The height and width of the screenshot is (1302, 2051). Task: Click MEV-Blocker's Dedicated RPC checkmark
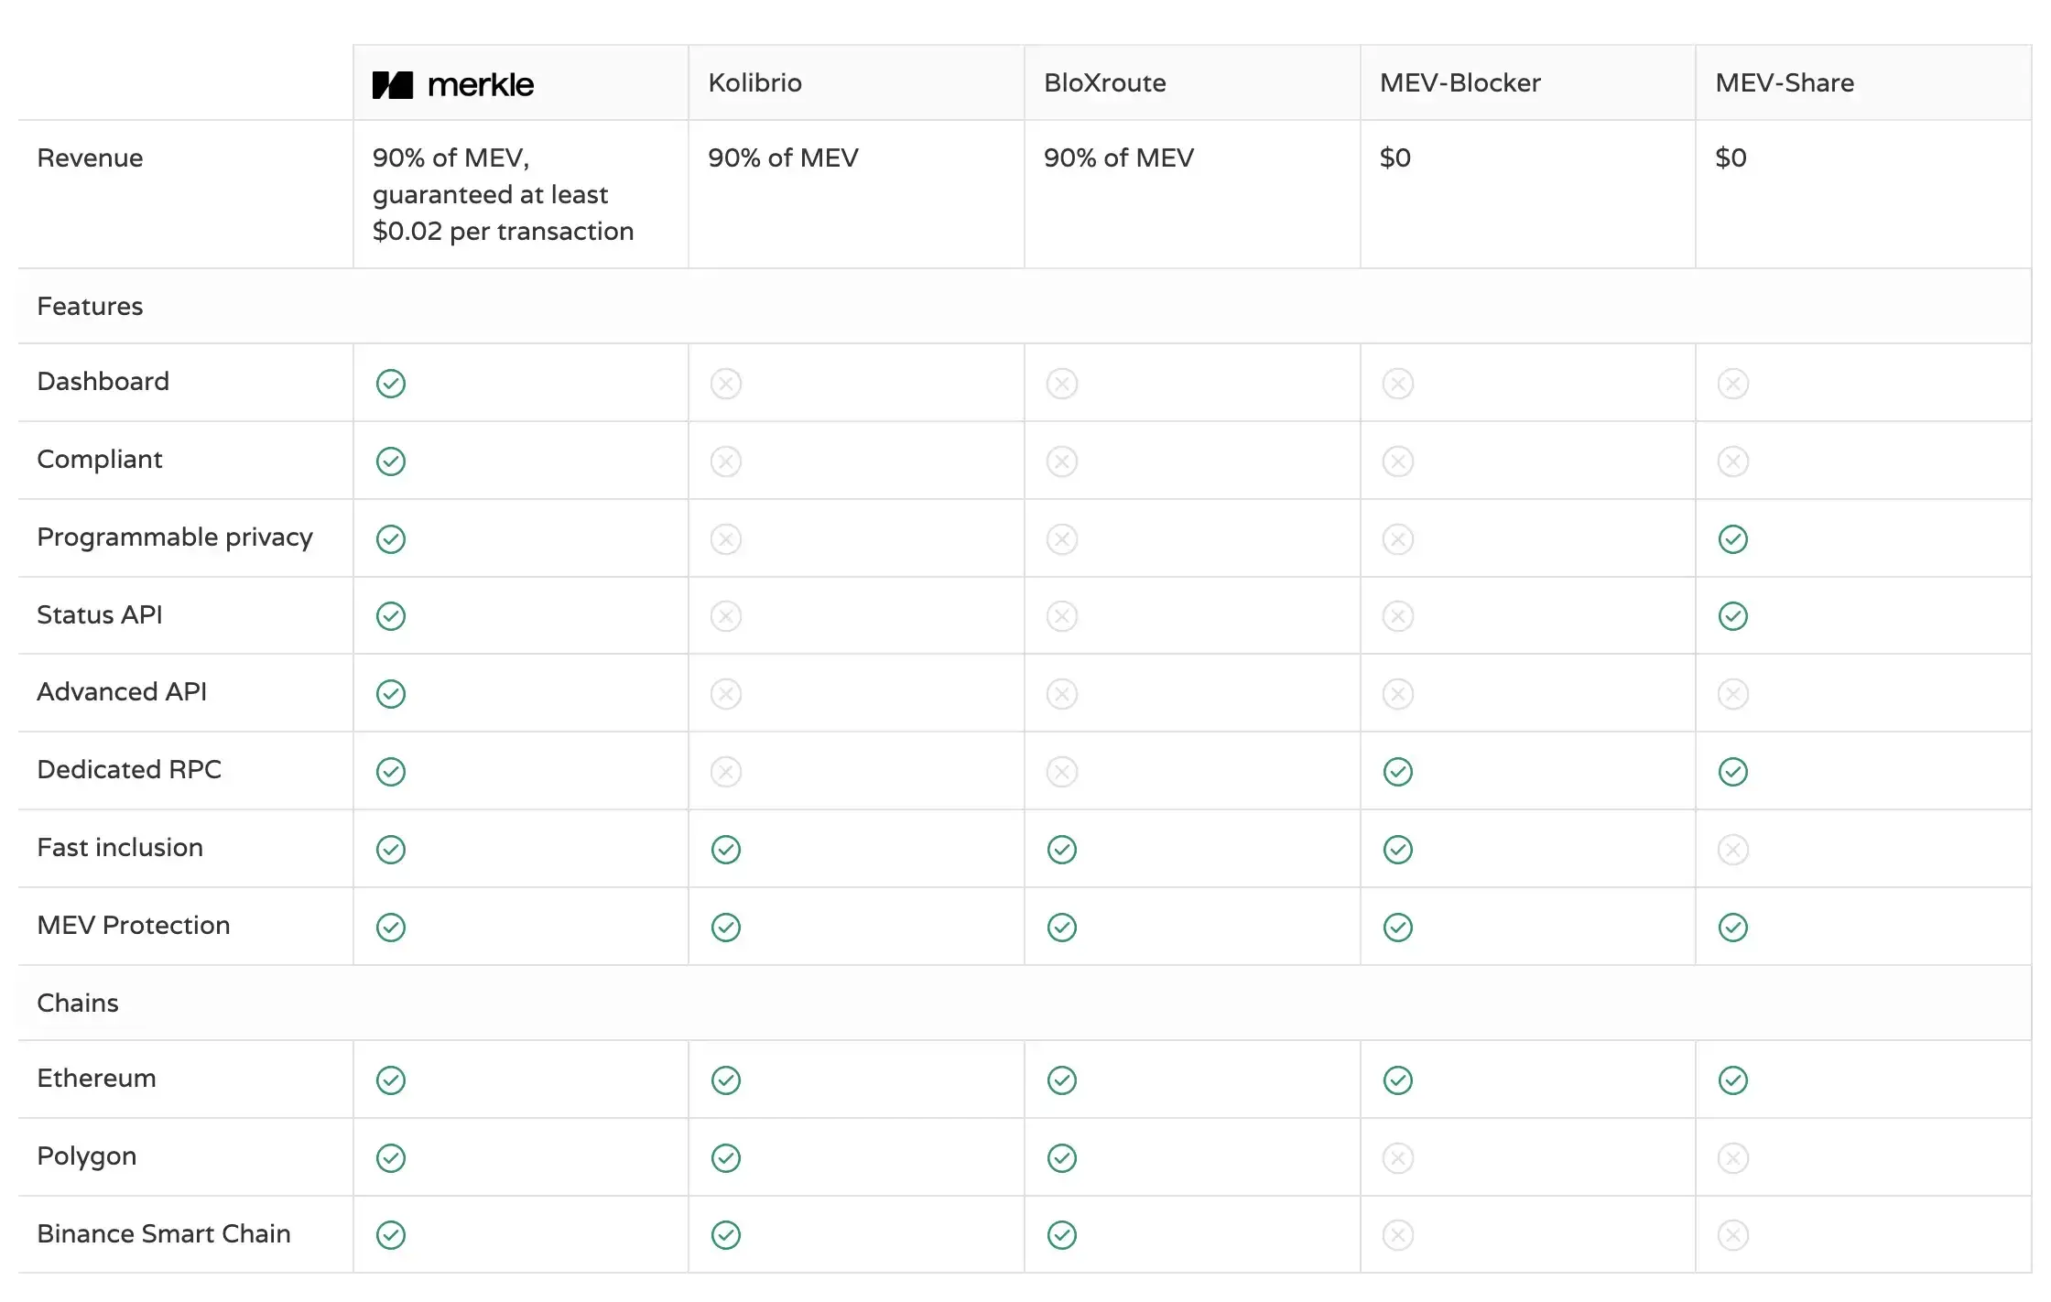tap(1398, 772)
